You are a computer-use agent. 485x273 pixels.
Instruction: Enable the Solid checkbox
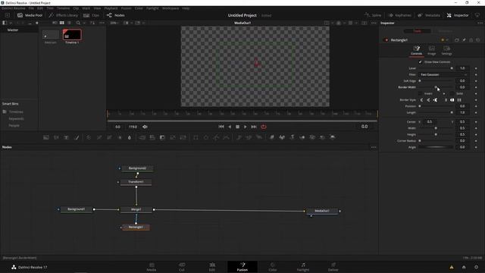pos(452,93)
